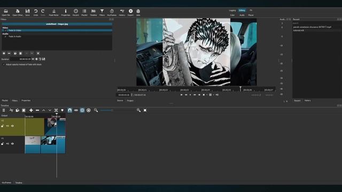The height and width of the screenshot is (192, 342).
Task: Append clip to track with plus icon
Action: coord(31,110)
